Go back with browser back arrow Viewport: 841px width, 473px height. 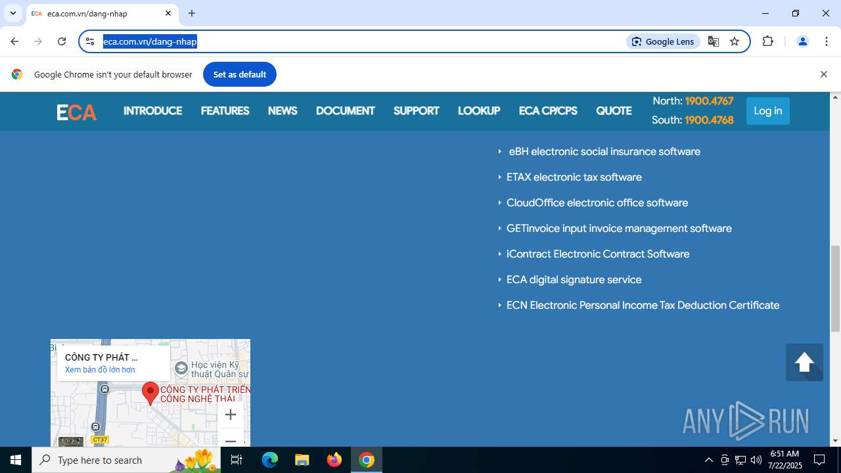pos(14,41)
